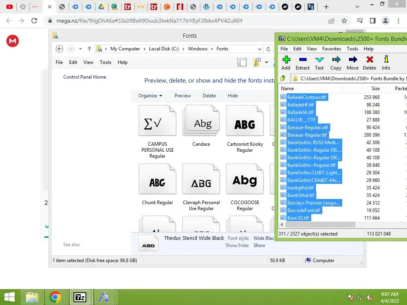The image size is (407, 305).
Task: Click the Preview button in Fonts toolbar
Action: (182, 96)
